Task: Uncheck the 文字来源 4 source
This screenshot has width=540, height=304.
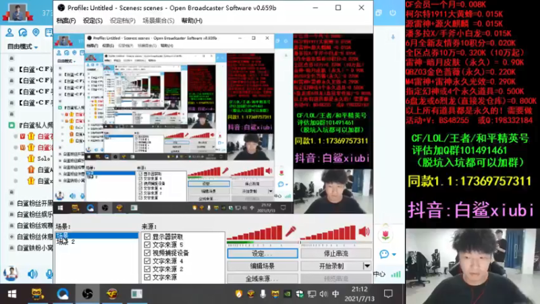Action: tap(147, 261)
